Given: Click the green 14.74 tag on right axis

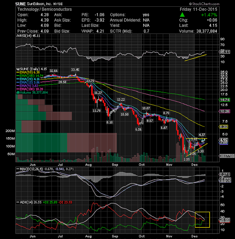Looking at the screenshot, I should (225, 100).
